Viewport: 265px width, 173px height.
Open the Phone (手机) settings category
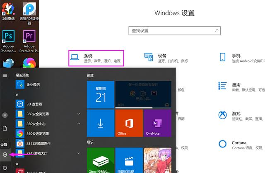242,58
